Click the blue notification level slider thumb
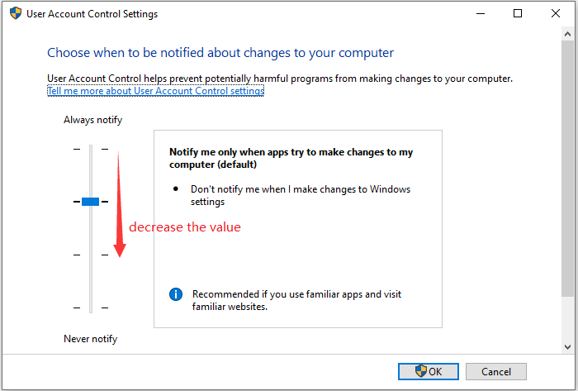Screen dimensions: 578x391 (x=90, y=202)
